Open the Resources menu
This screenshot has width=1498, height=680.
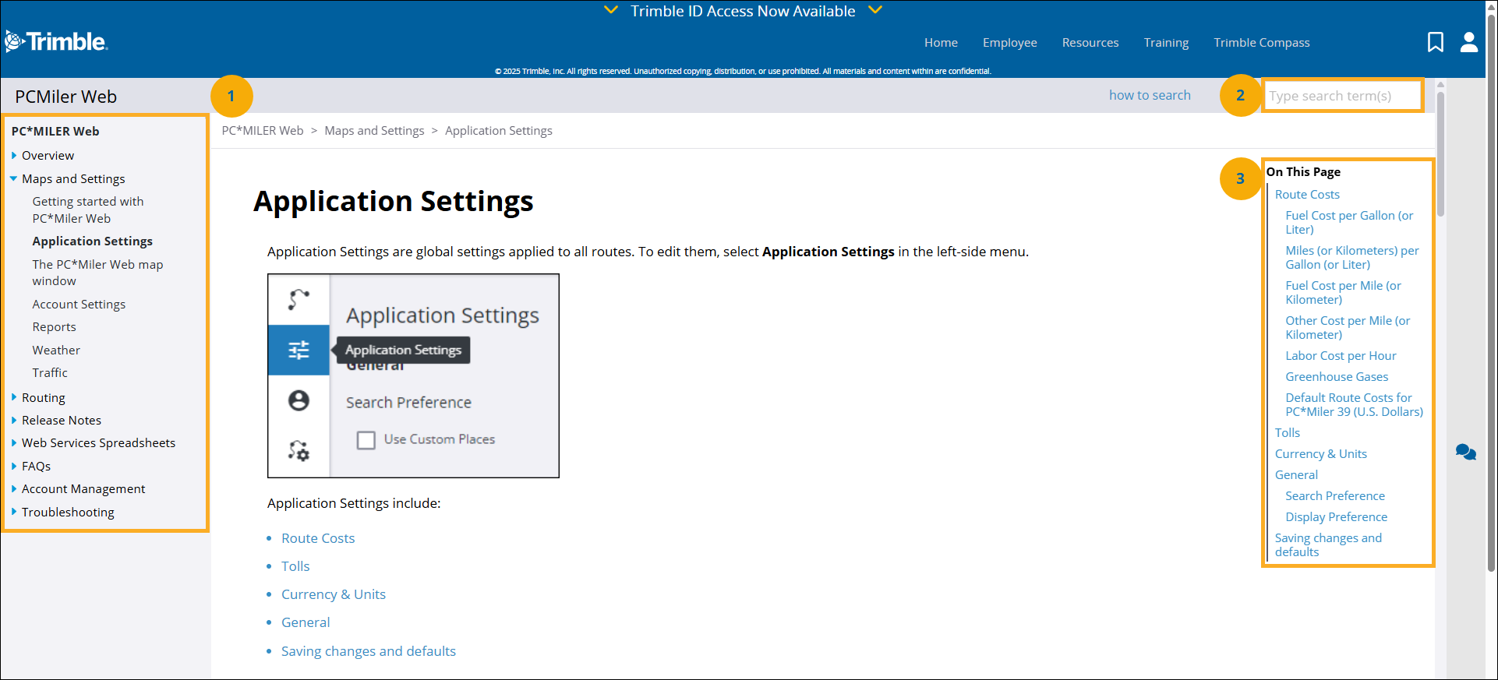pyautogui.click(x=1090, y=43)
